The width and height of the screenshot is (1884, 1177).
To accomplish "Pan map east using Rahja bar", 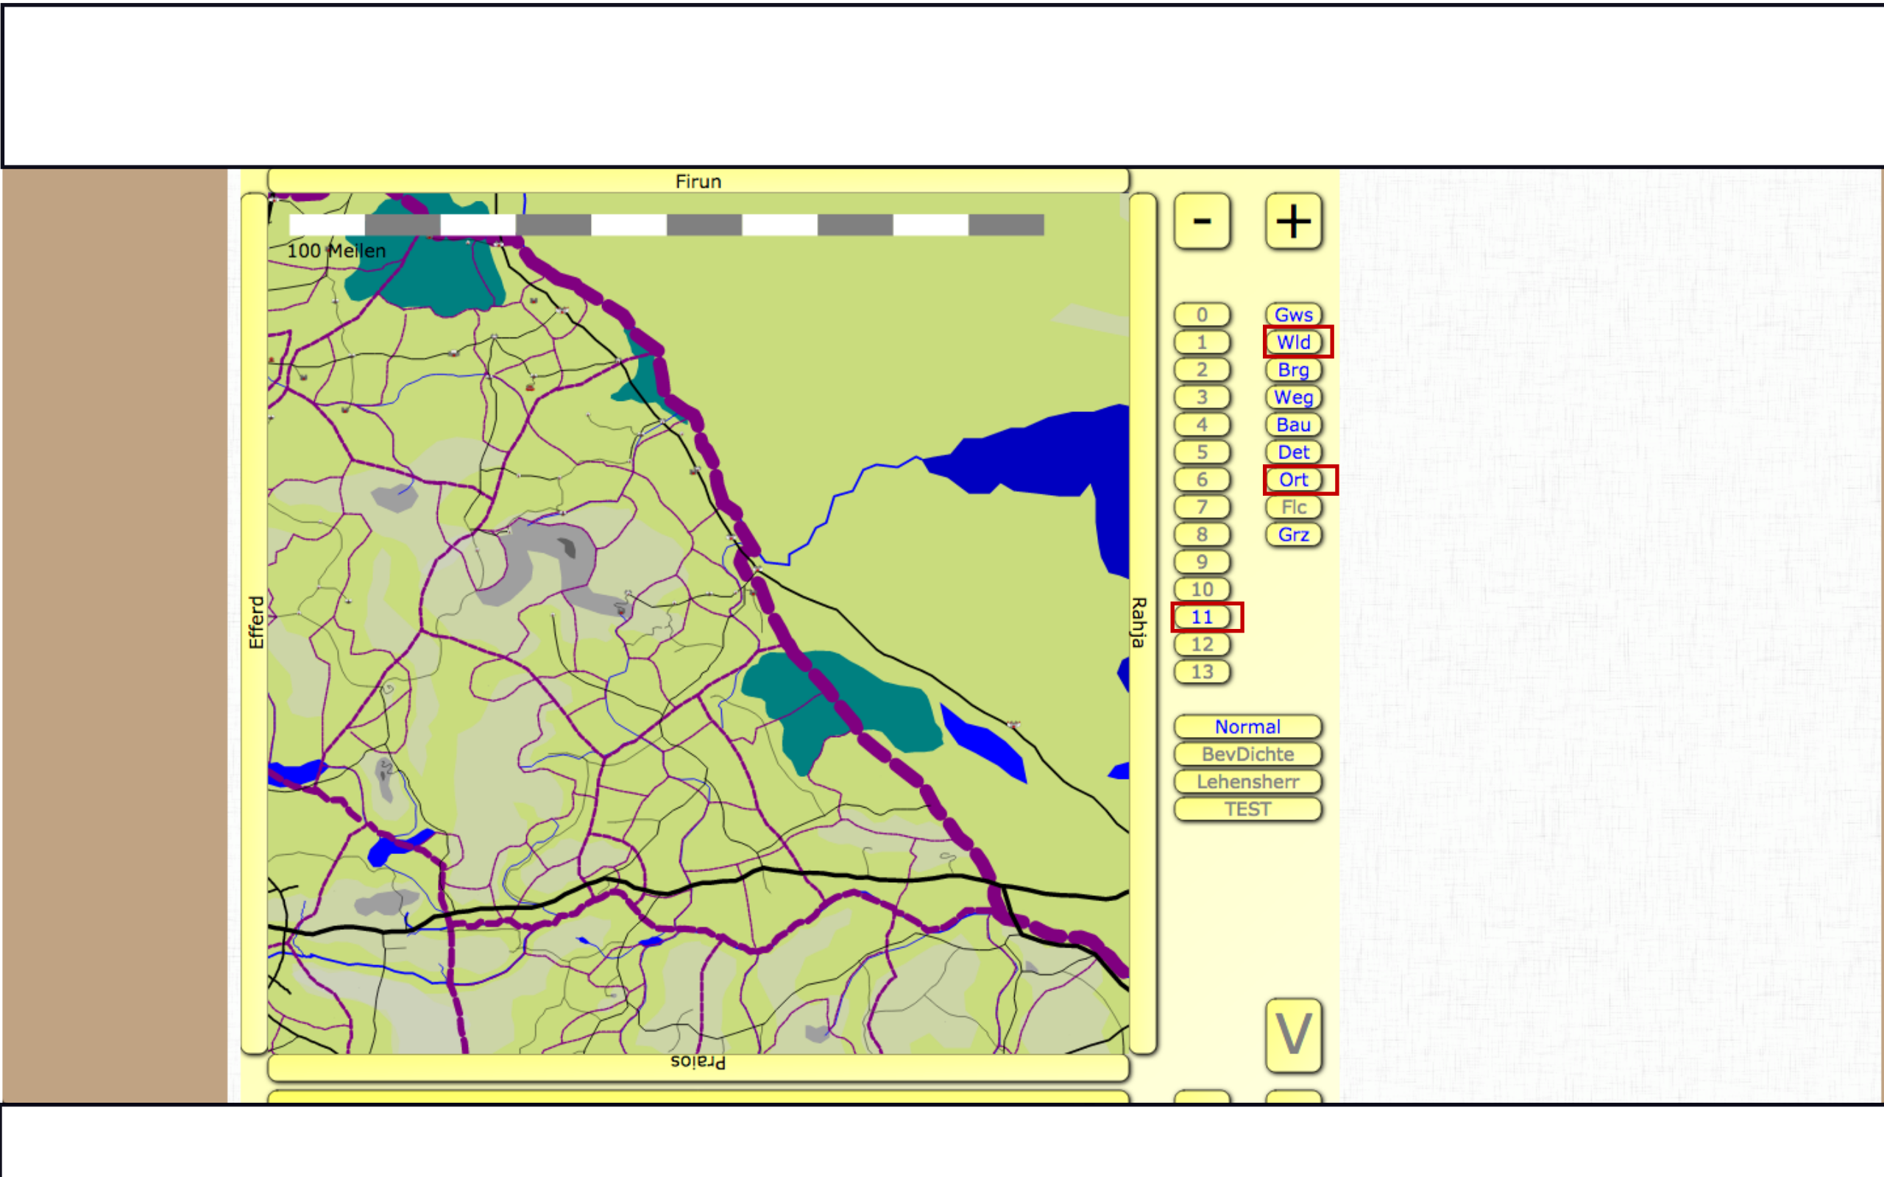I will pyautogui.click(x=1141, y=623).
